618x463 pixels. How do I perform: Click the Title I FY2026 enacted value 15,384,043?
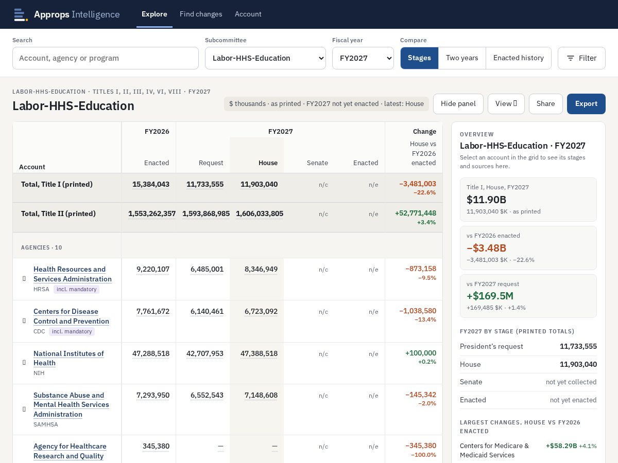[x=151, y=184]
